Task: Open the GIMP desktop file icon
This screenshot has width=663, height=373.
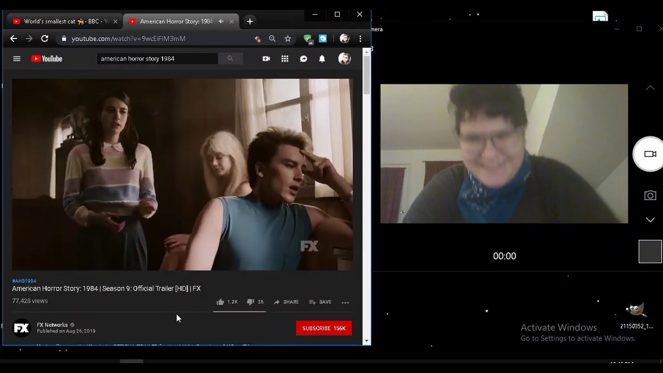Action: click(636, 315)
